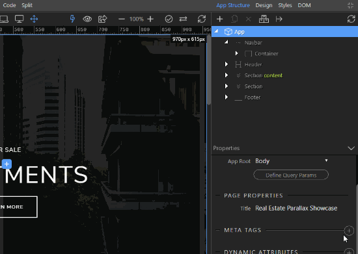Add a new component with plus icon
Screen dimensions: 358x254
[219, 19]
